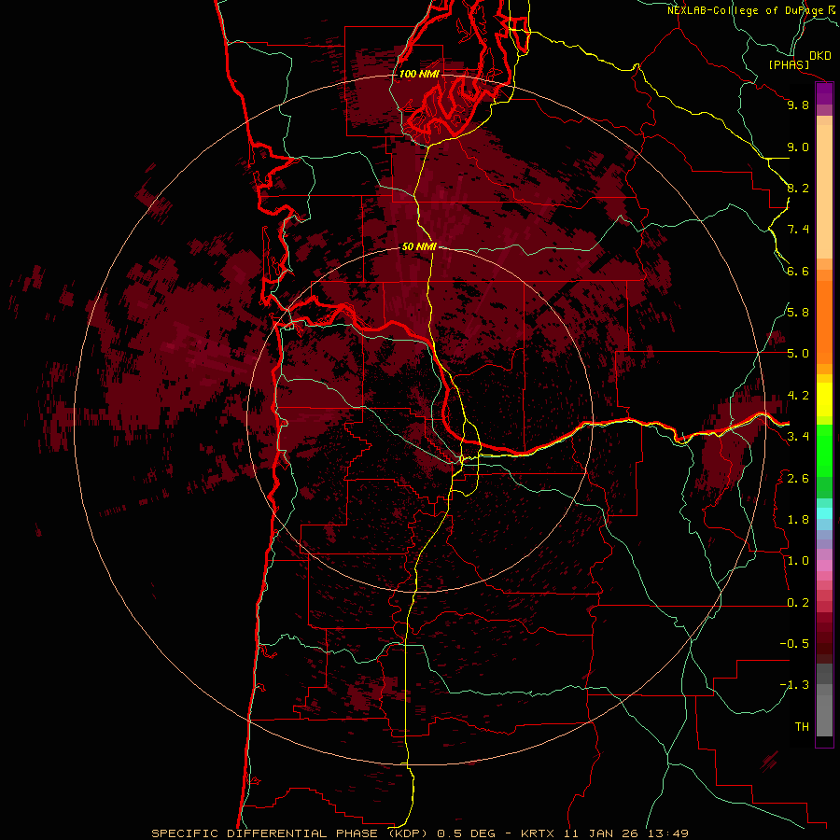
Task: Click the -0.5 value on the color scale
Action: [794, 644]
